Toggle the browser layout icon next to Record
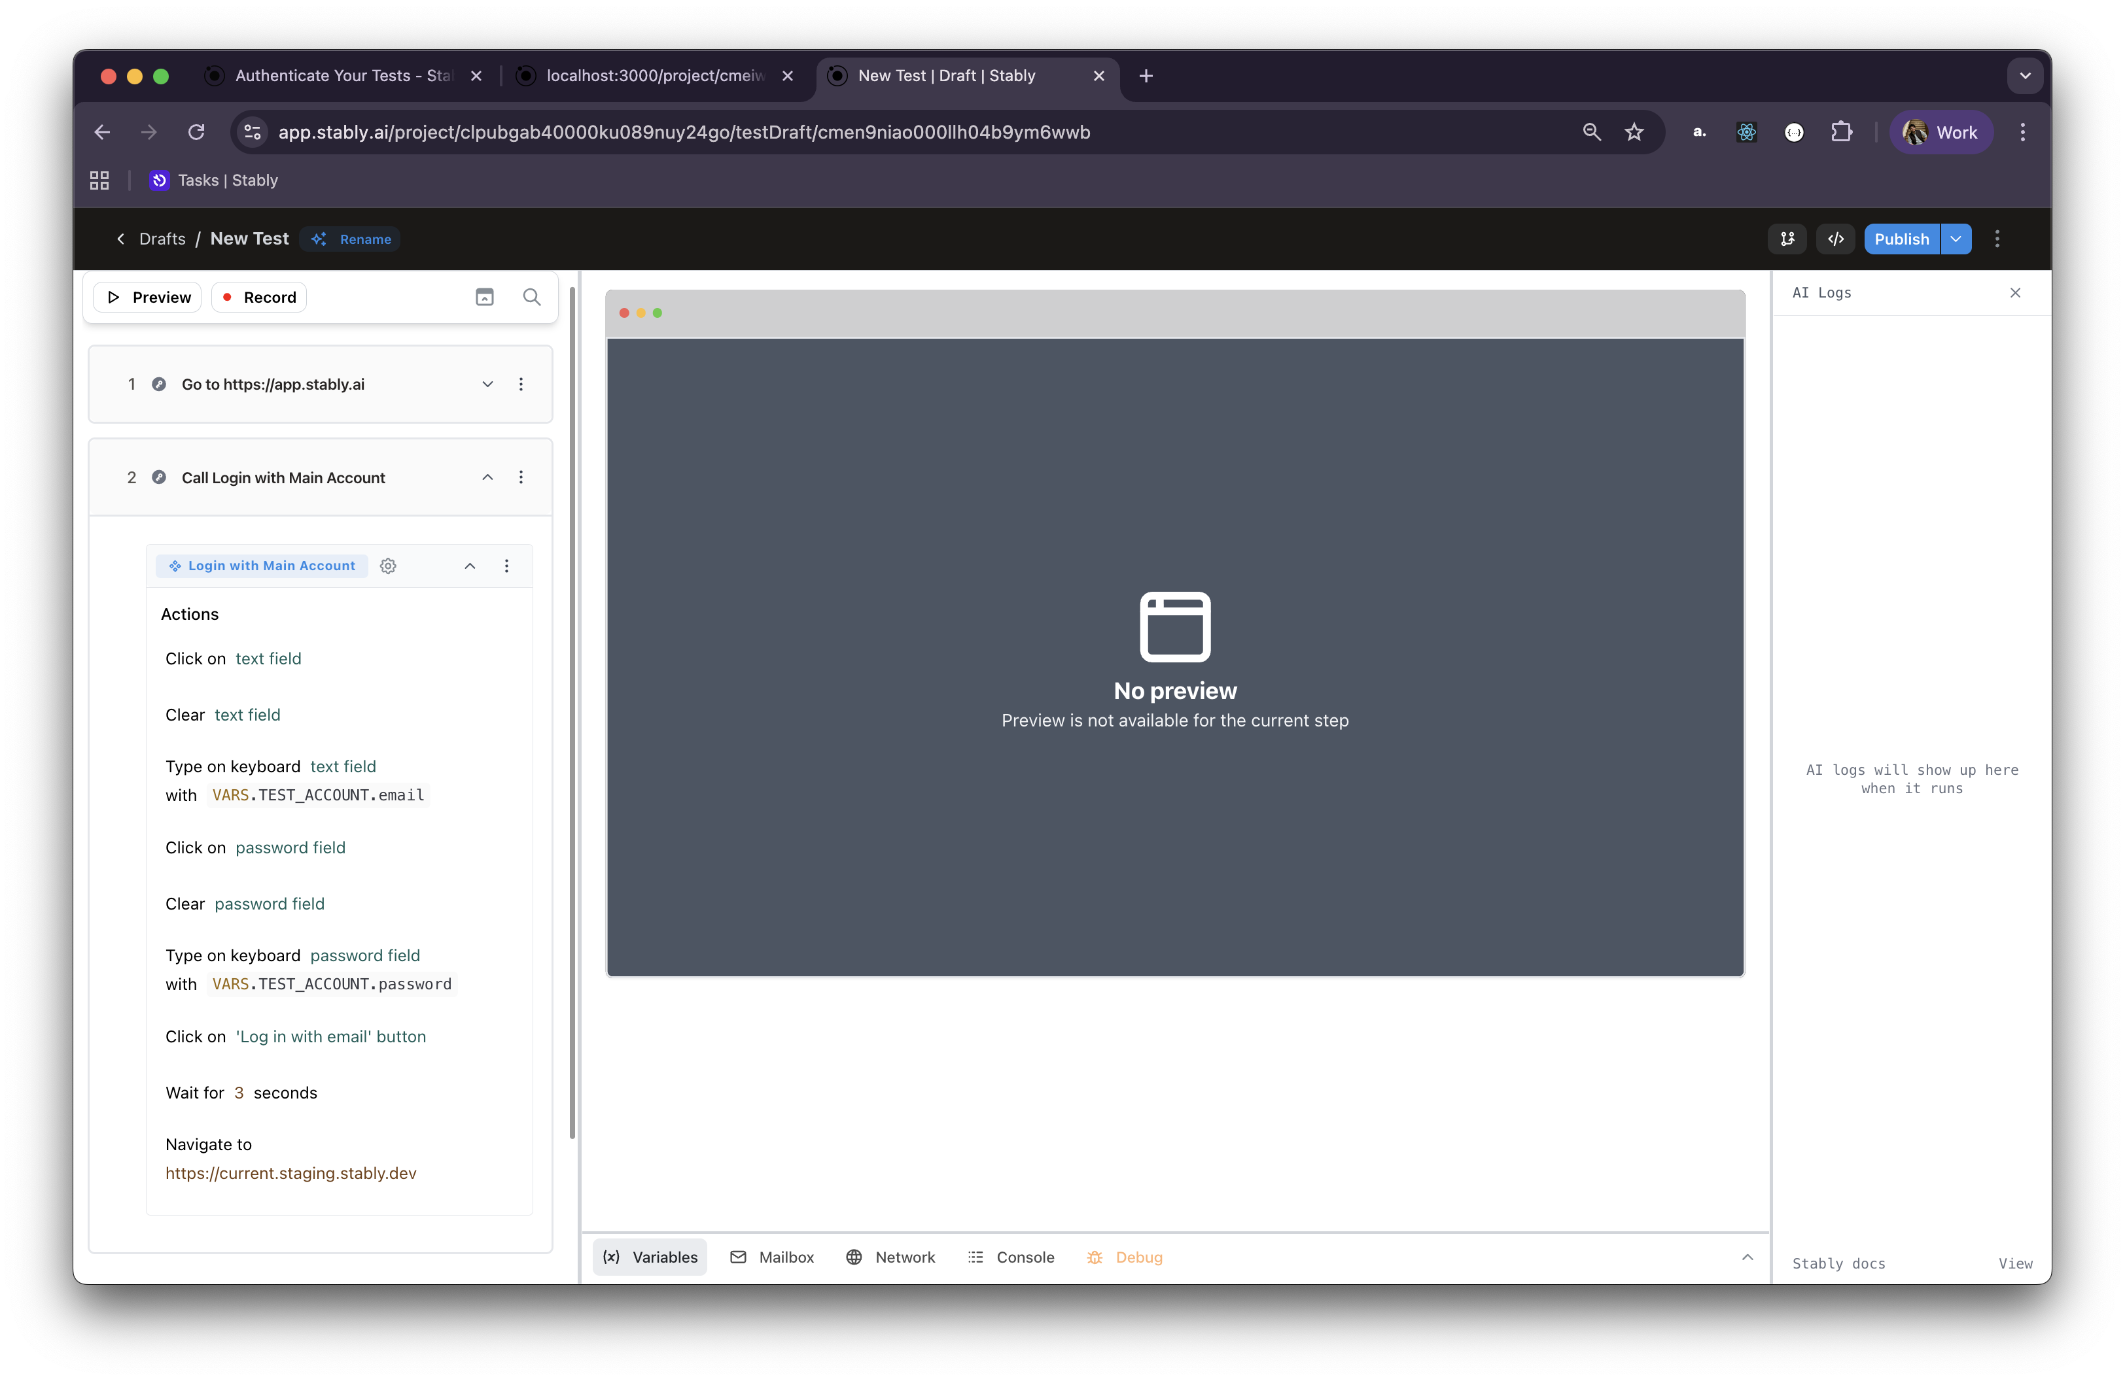The width and height of the screenshot is (2125, 1381). click(x=484, y=297)
